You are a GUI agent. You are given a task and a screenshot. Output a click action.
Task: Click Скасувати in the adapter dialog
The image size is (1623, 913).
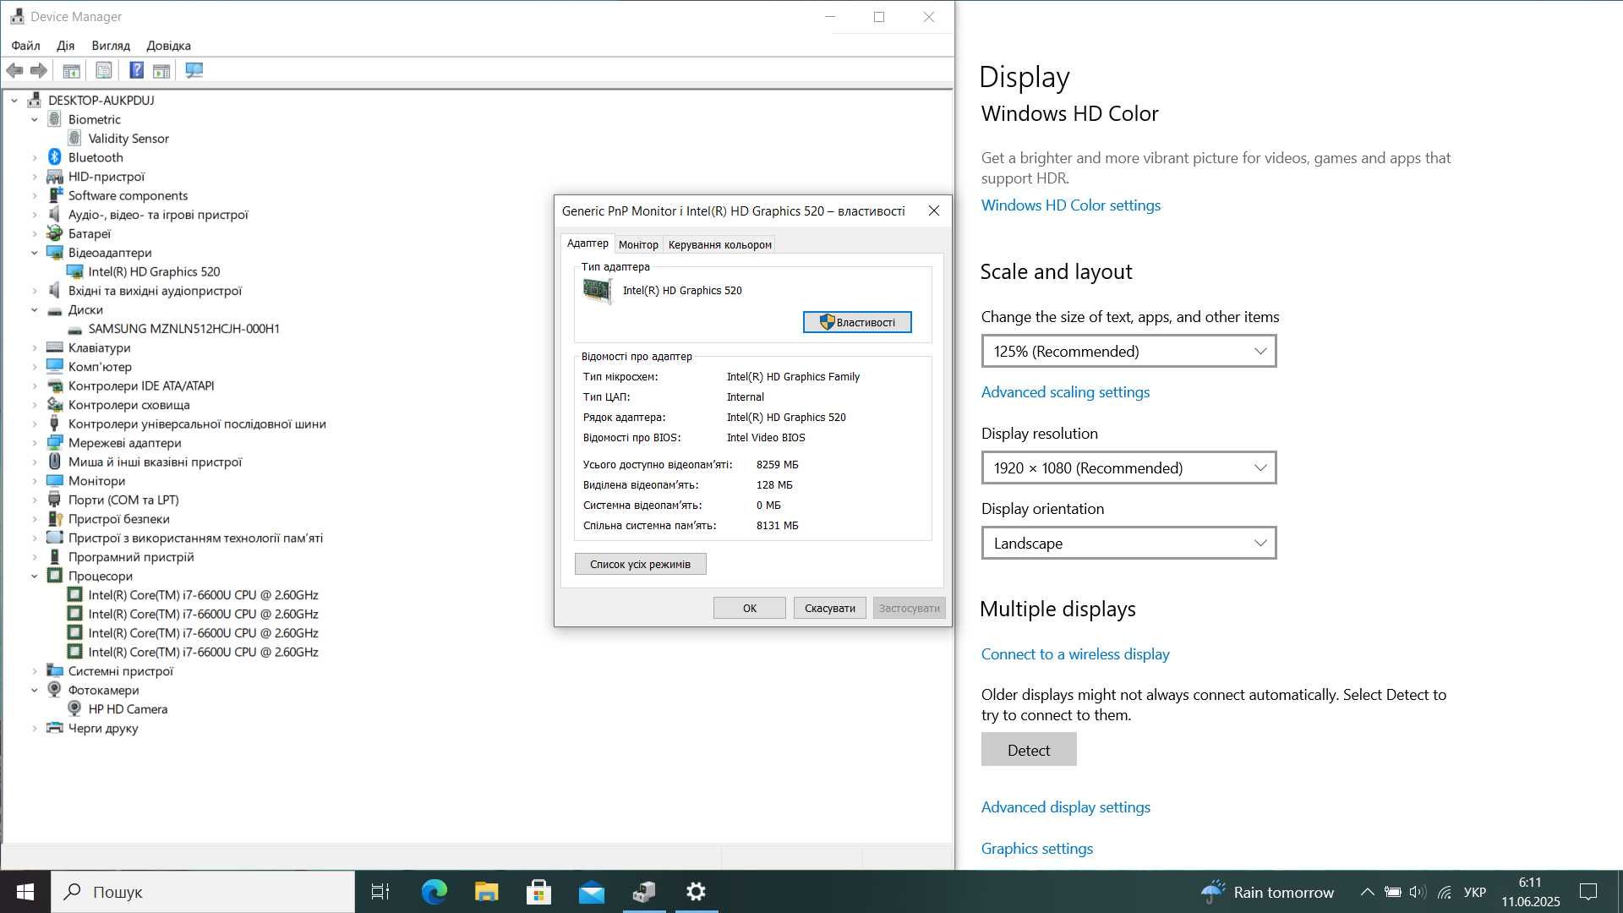point(829,608)
